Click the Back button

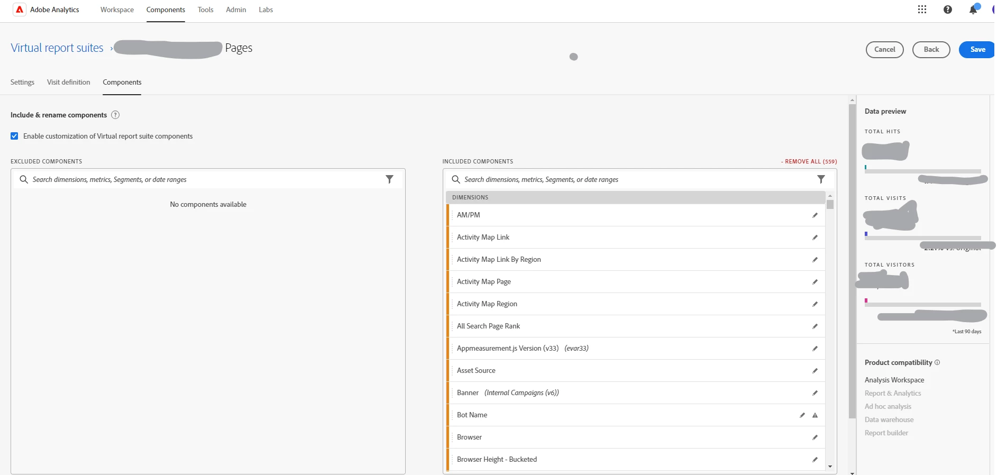tap(931, 49)
